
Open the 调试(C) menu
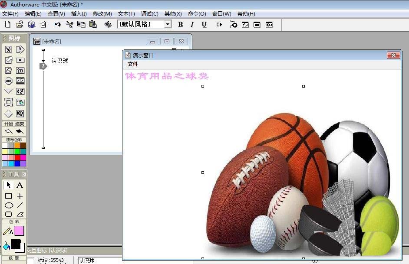(x=149, y=14)
